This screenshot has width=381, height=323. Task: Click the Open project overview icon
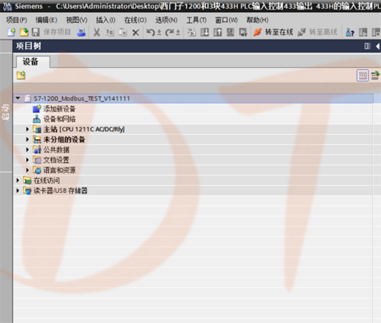[375, 75]
